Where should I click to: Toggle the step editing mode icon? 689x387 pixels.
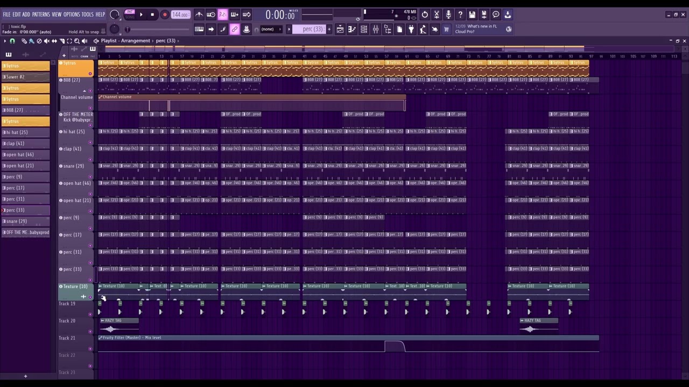coord(223,29)
